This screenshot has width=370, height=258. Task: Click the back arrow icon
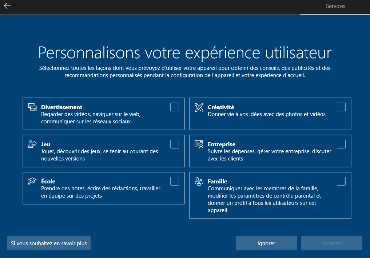click(7, 6)
